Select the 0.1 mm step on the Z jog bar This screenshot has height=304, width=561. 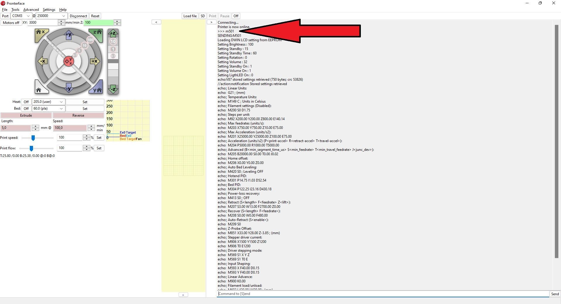[x=113, y=56]
